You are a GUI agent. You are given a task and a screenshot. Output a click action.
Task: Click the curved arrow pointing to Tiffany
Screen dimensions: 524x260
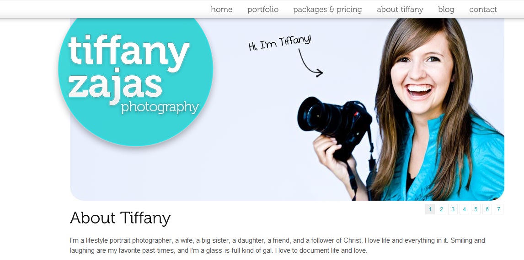310,63
